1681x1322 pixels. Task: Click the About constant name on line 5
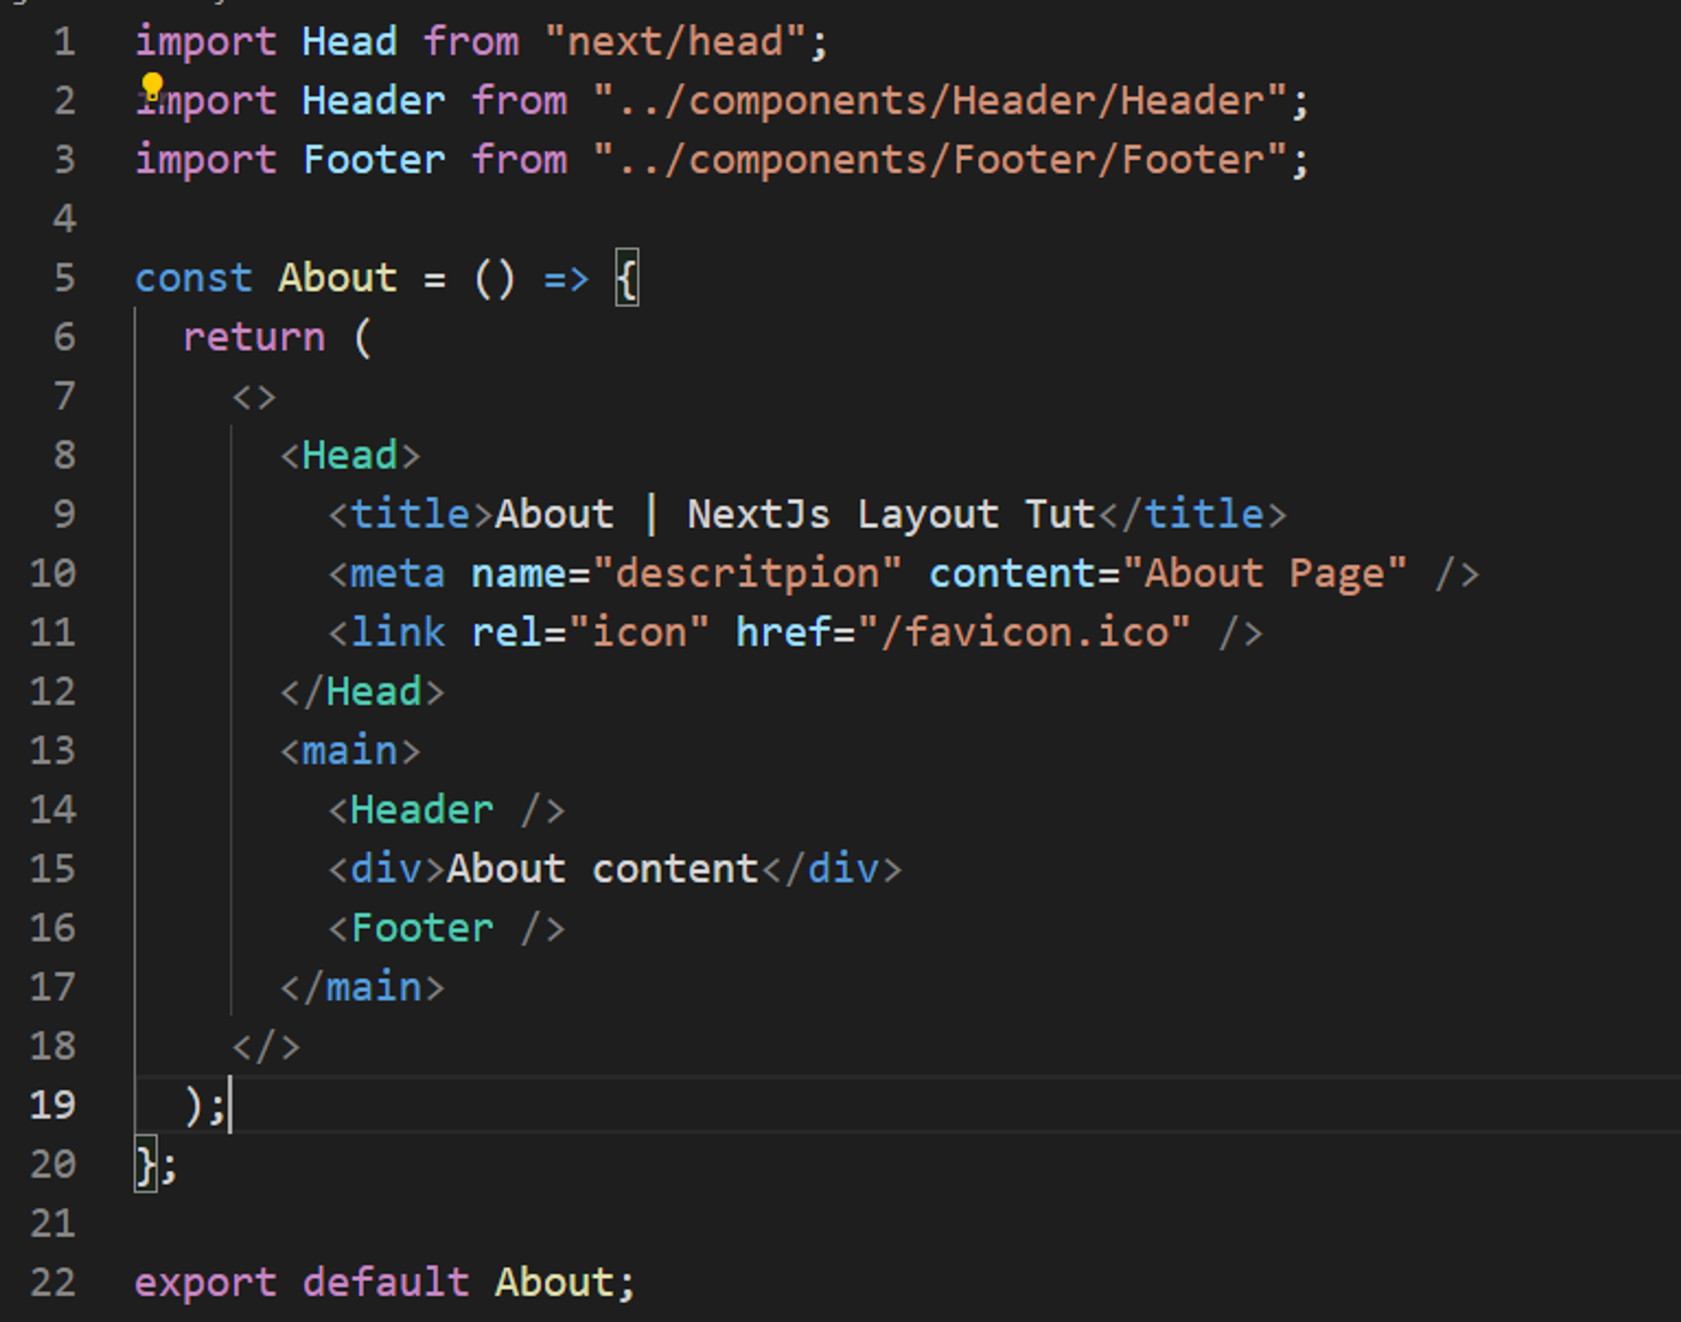[x=338, y=278]
